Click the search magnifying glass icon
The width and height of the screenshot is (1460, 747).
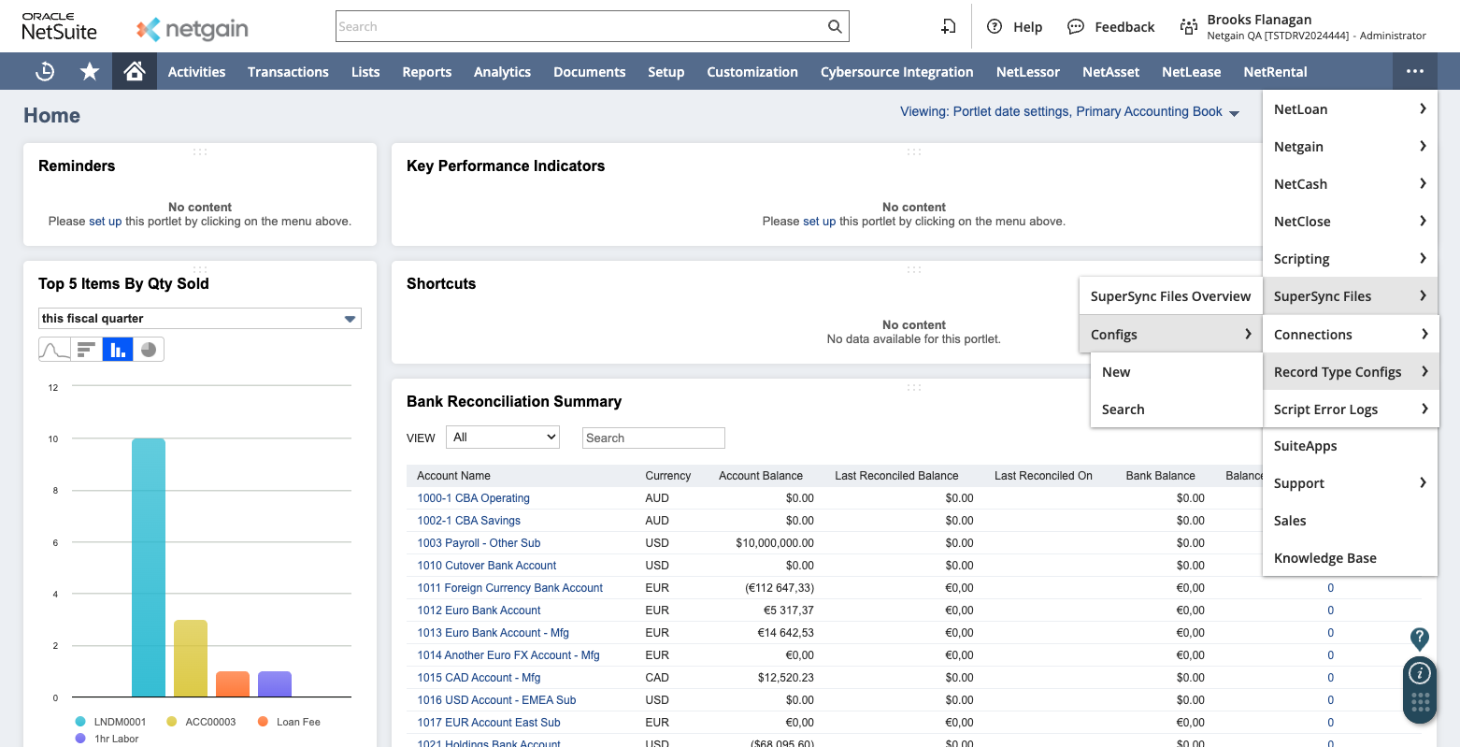835,26
